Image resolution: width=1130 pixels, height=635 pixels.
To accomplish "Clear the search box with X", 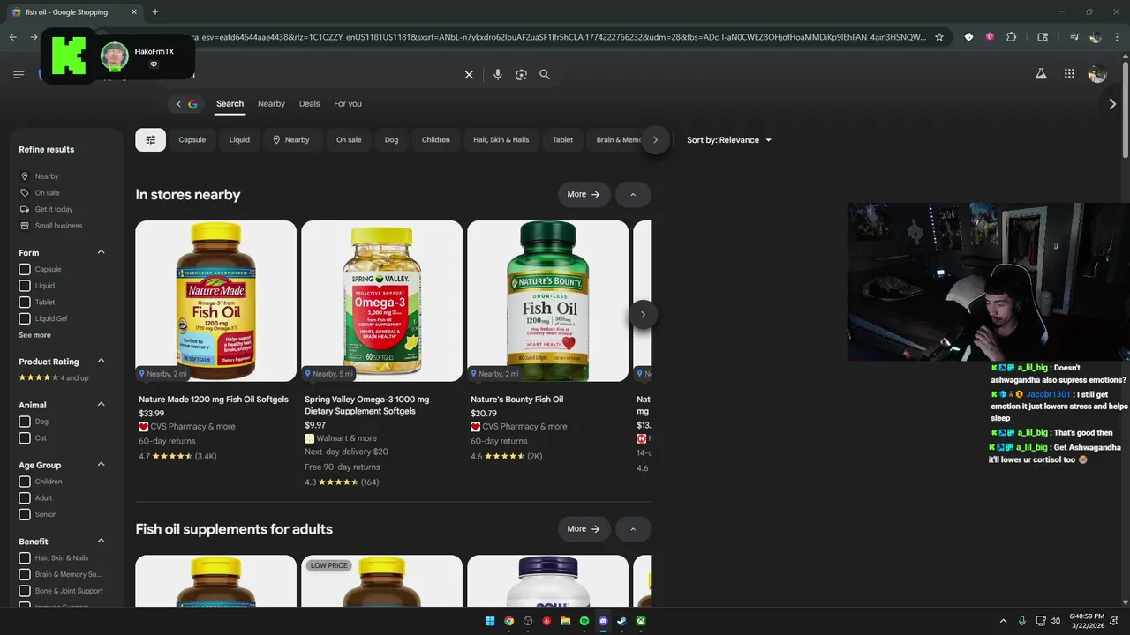I will coord(469,75).
